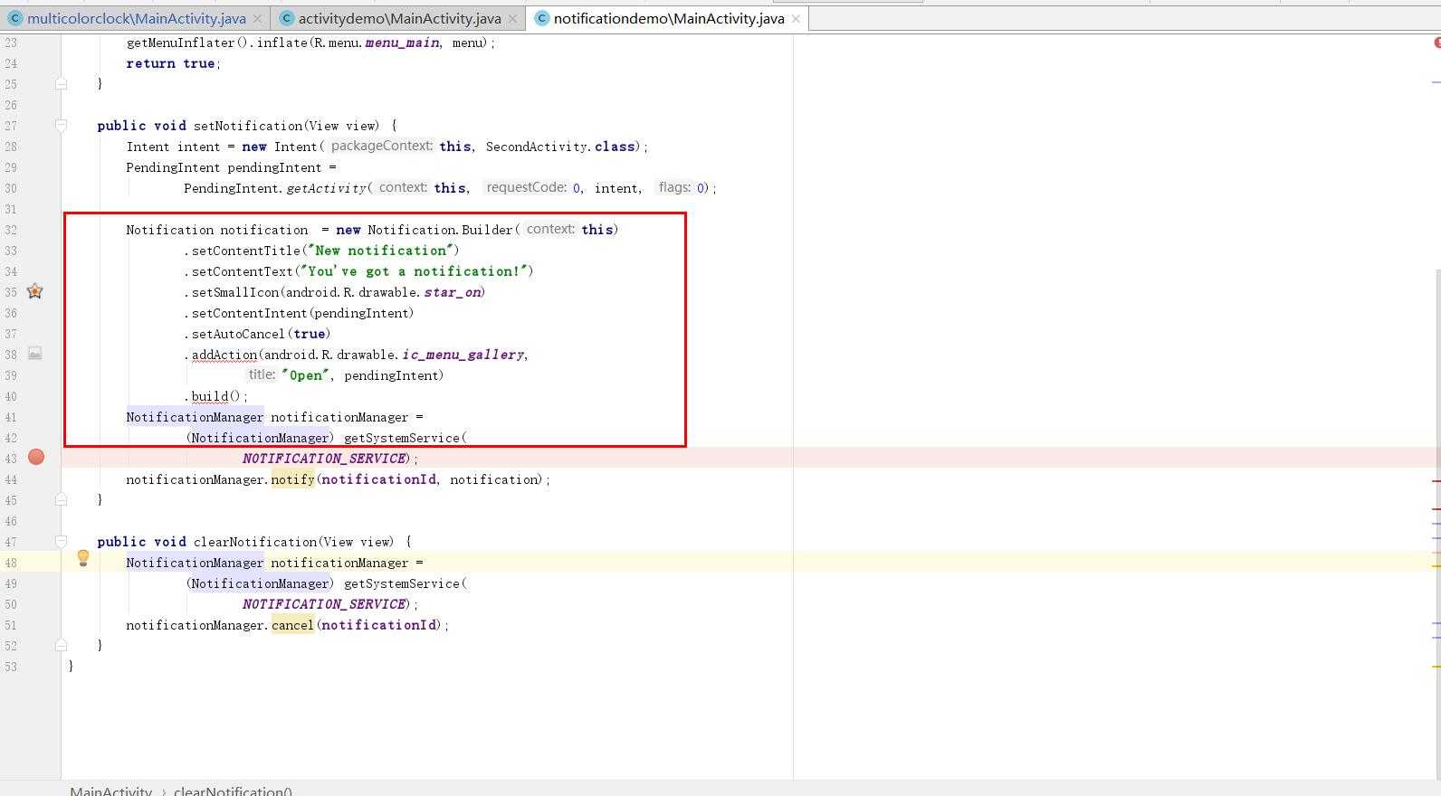Click the MainActivity breadcrumb at the bottom
Image resolution: width=1441 pixels, height=796 pixels.
point(110,791)
